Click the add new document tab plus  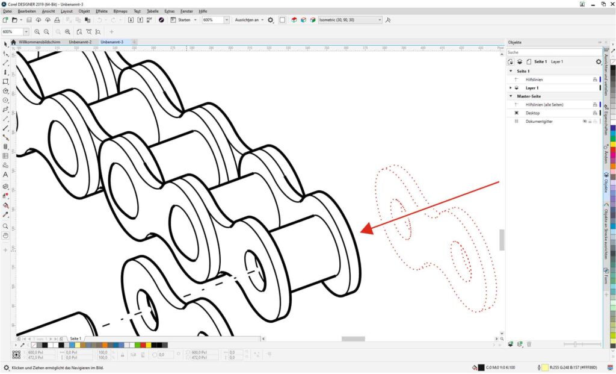[x=134, y=42]
